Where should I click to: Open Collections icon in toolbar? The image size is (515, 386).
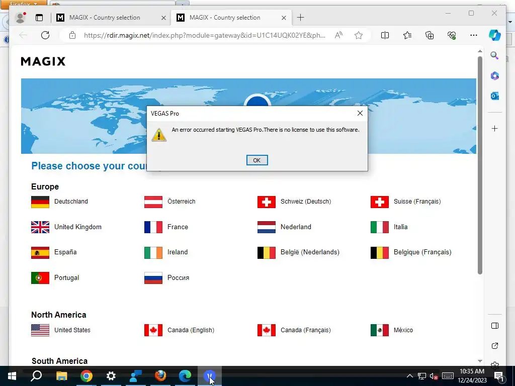coord(430,35)
